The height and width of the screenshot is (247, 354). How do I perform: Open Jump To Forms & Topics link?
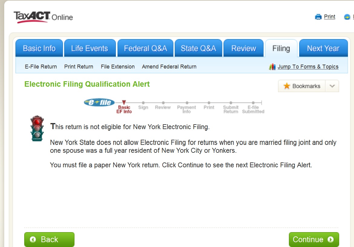pyautogui.click(x=308, y=67)
